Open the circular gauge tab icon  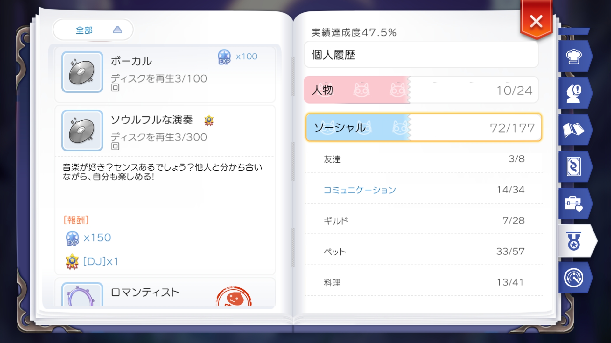click(574, 278)
